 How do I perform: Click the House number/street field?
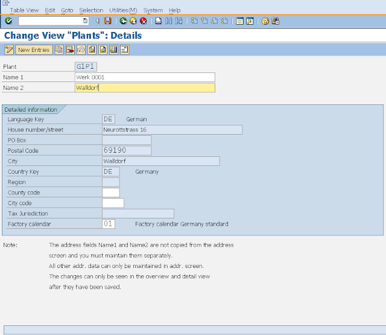172,130
